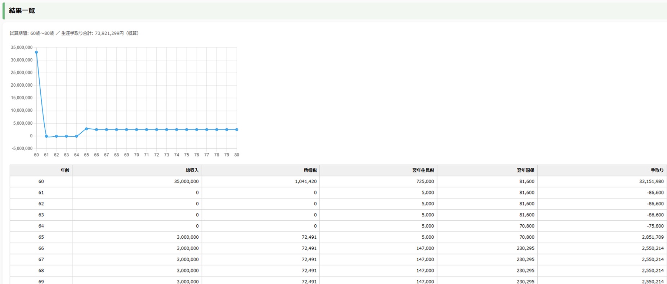Select the 翌年国保 column header
Screen dimensions: 667x284
tap(525, 170)
